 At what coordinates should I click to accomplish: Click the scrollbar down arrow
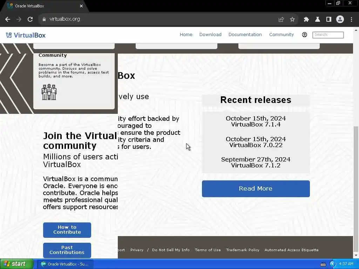coord(356,255)
